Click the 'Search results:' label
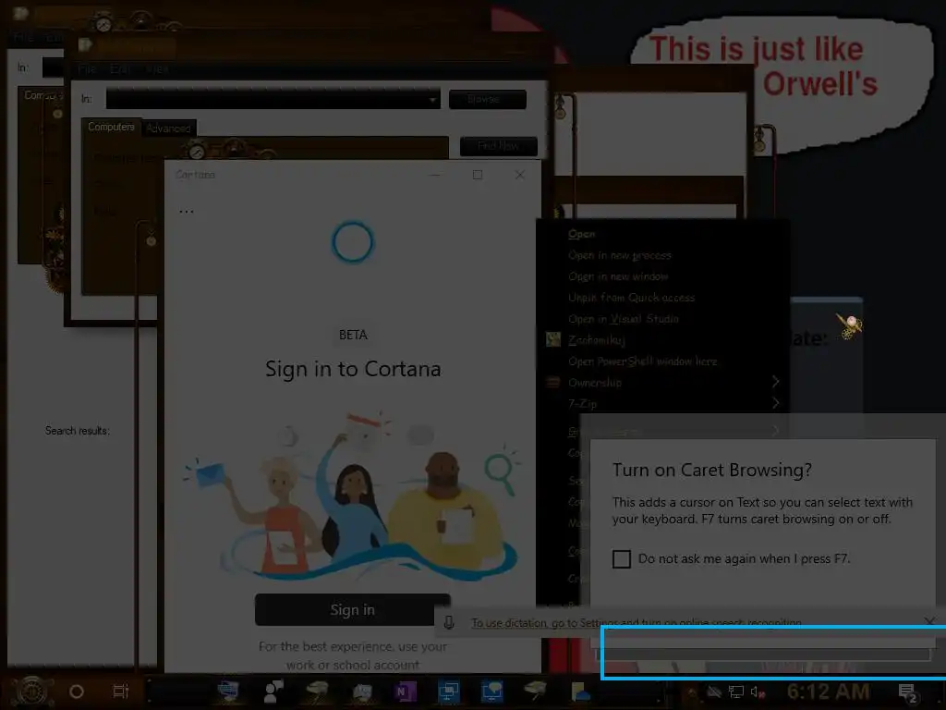Screen dimensions: 946x710 click(78, 431)
